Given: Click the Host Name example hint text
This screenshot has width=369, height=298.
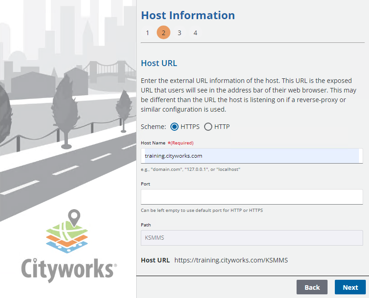Looking at the screenshot, I should (191, 170).
